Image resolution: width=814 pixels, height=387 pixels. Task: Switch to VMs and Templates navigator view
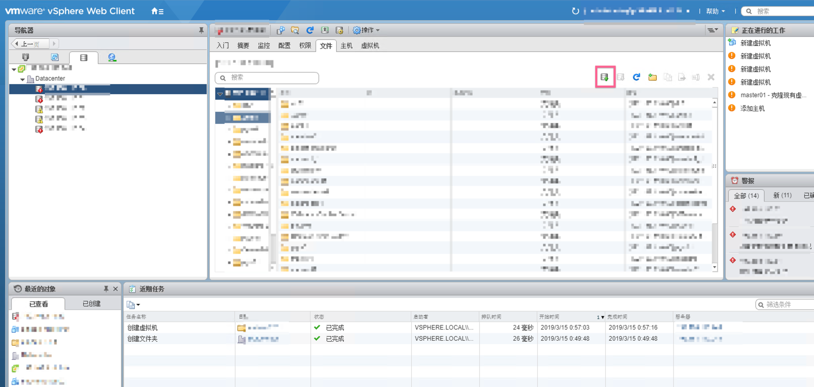pyautogui.click(x=54, y=57)
